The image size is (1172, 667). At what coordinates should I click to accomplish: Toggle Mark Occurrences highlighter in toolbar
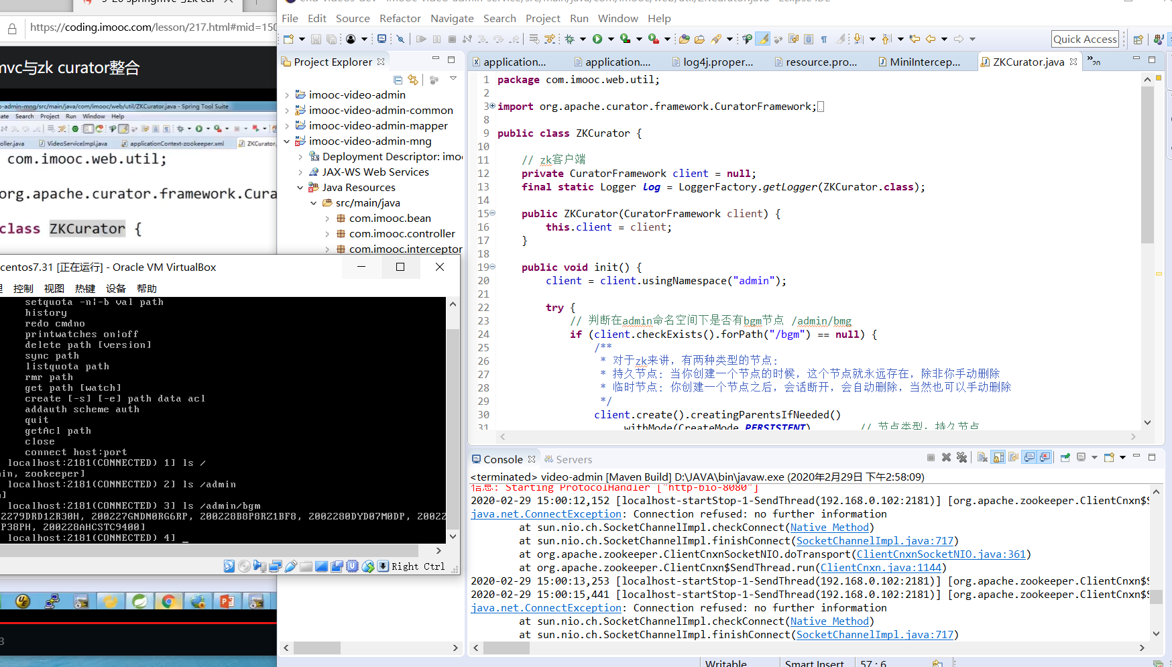click(762, 39)
